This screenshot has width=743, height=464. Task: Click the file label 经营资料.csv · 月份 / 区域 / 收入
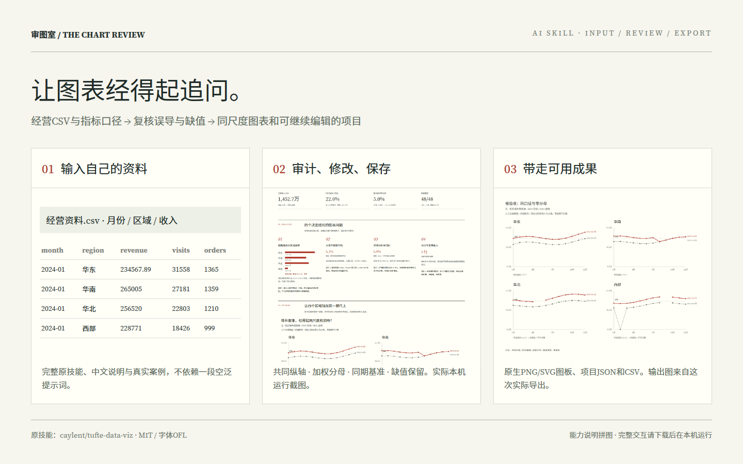point(140,220)
